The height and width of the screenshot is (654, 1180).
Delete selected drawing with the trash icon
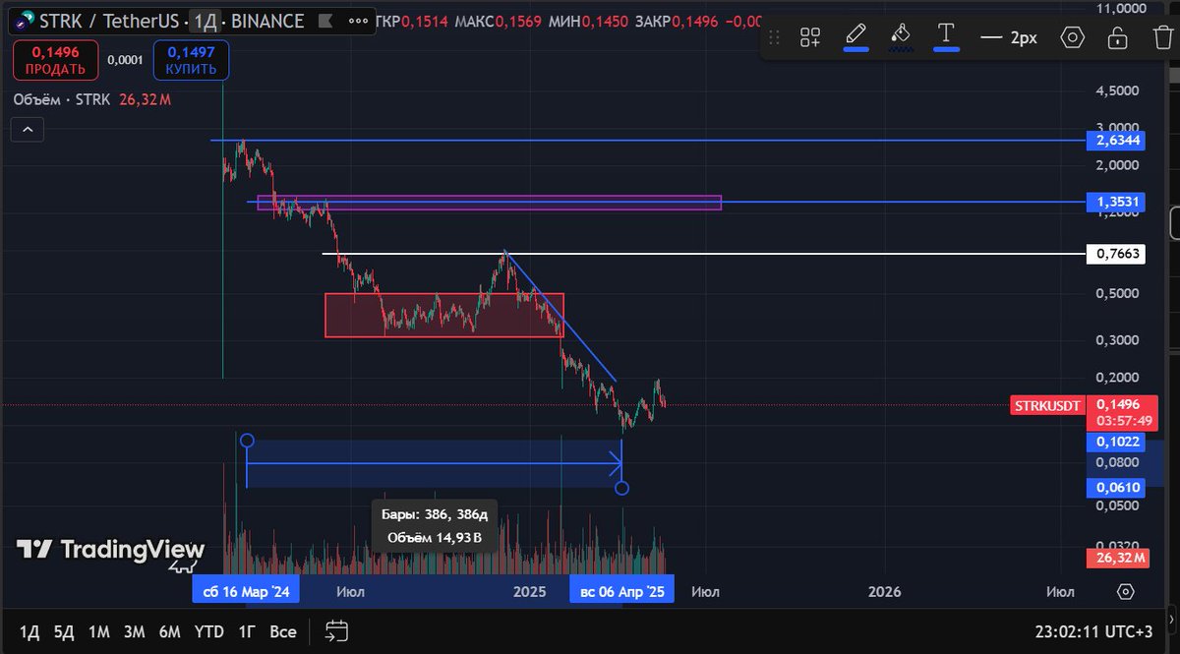1162,37
